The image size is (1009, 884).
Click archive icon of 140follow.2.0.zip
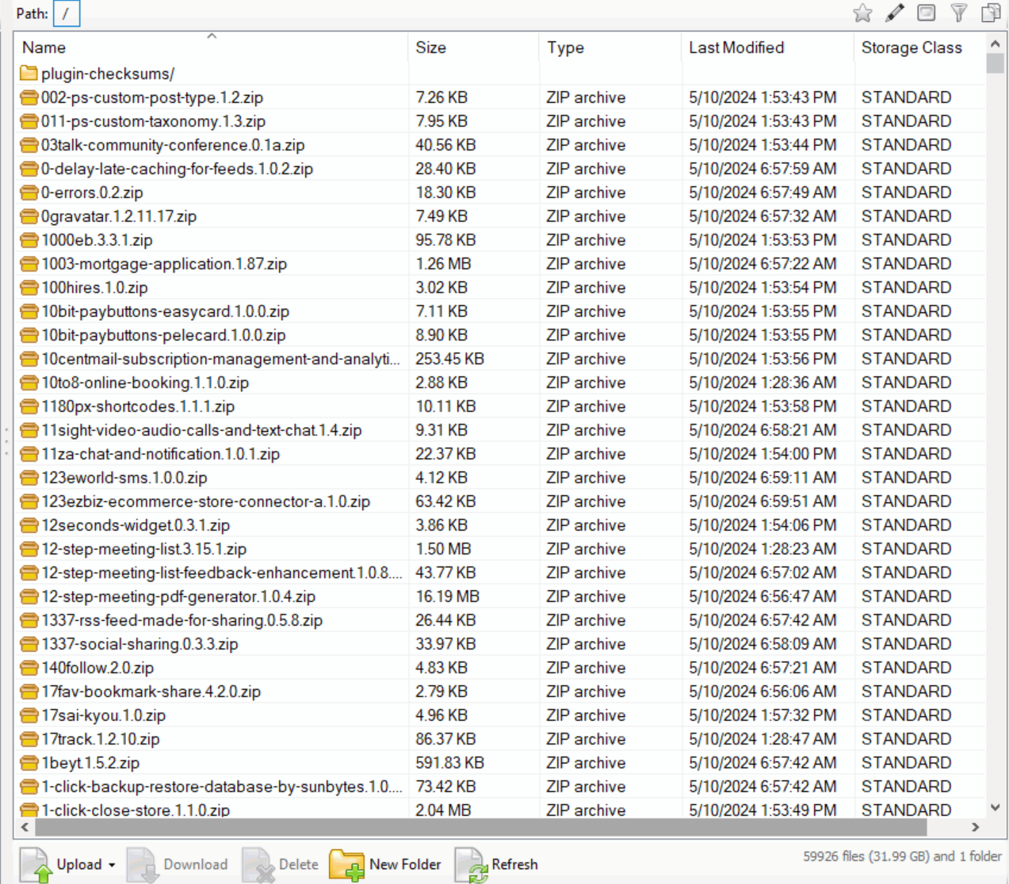(x=29, y=668)
